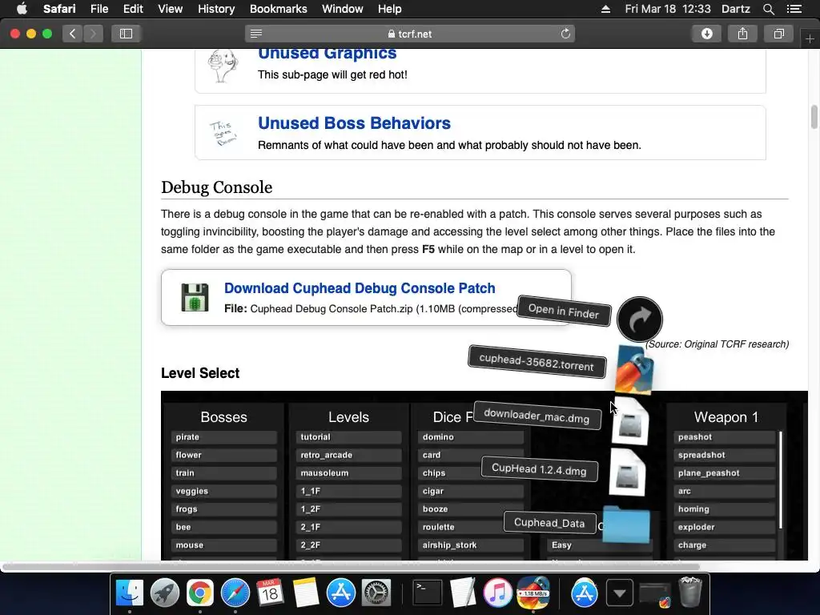Show Safari downloads button

[x=706, y=34]
